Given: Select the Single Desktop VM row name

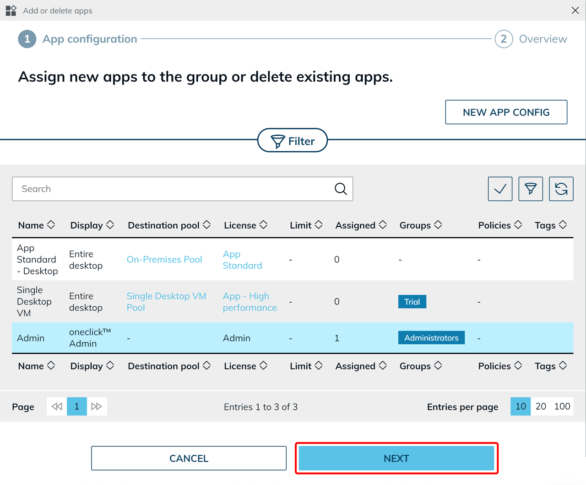Looking at the screenshot, I should (x=34, y=301).
